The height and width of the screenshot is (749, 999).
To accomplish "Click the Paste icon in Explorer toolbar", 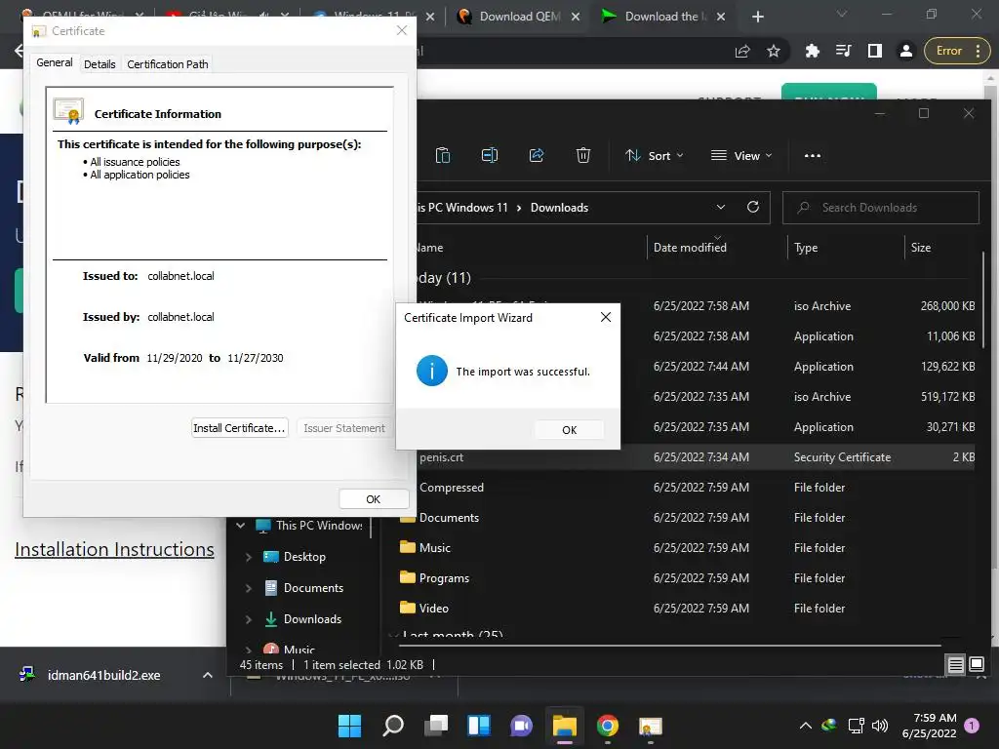I will 443,155.
